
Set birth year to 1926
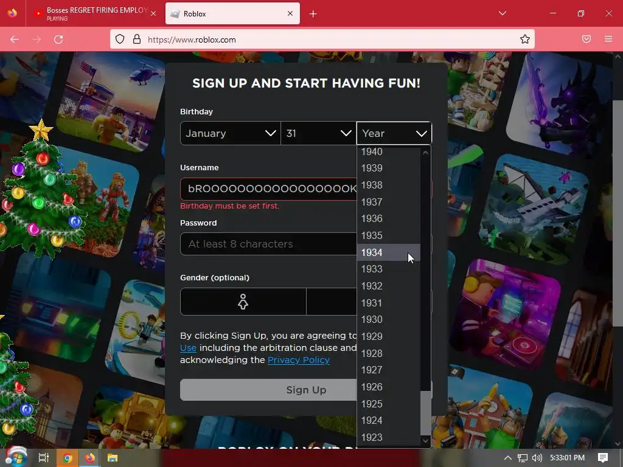[389, 387]
